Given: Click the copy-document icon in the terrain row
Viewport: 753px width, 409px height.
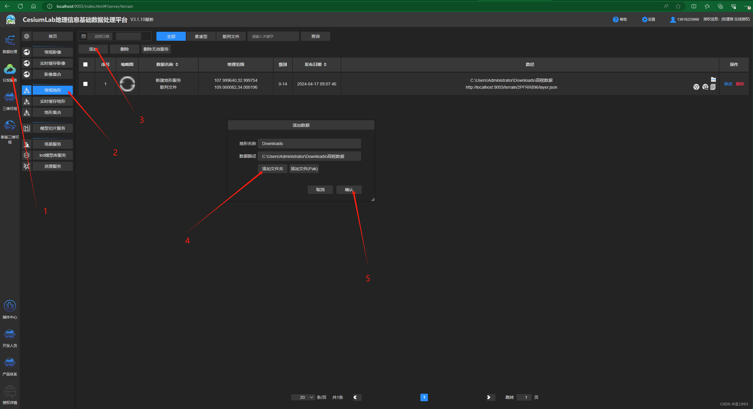Looking at the screenshot, I should [x=713, y=87].
